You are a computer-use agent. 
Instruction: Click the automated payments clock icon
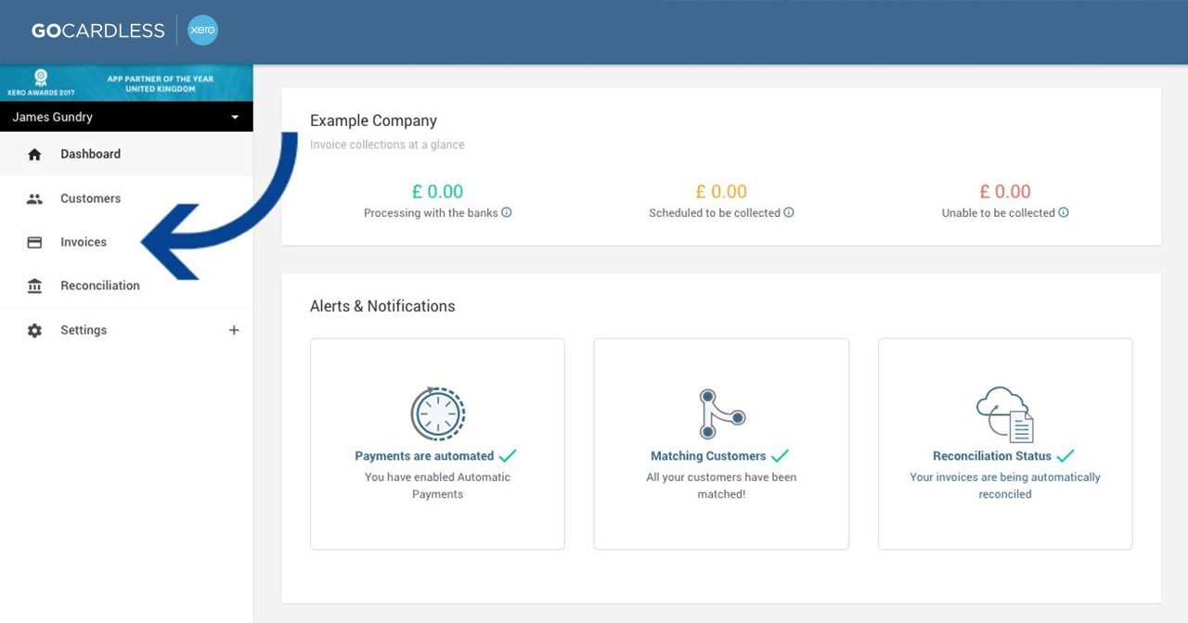[x=438, y=413]
